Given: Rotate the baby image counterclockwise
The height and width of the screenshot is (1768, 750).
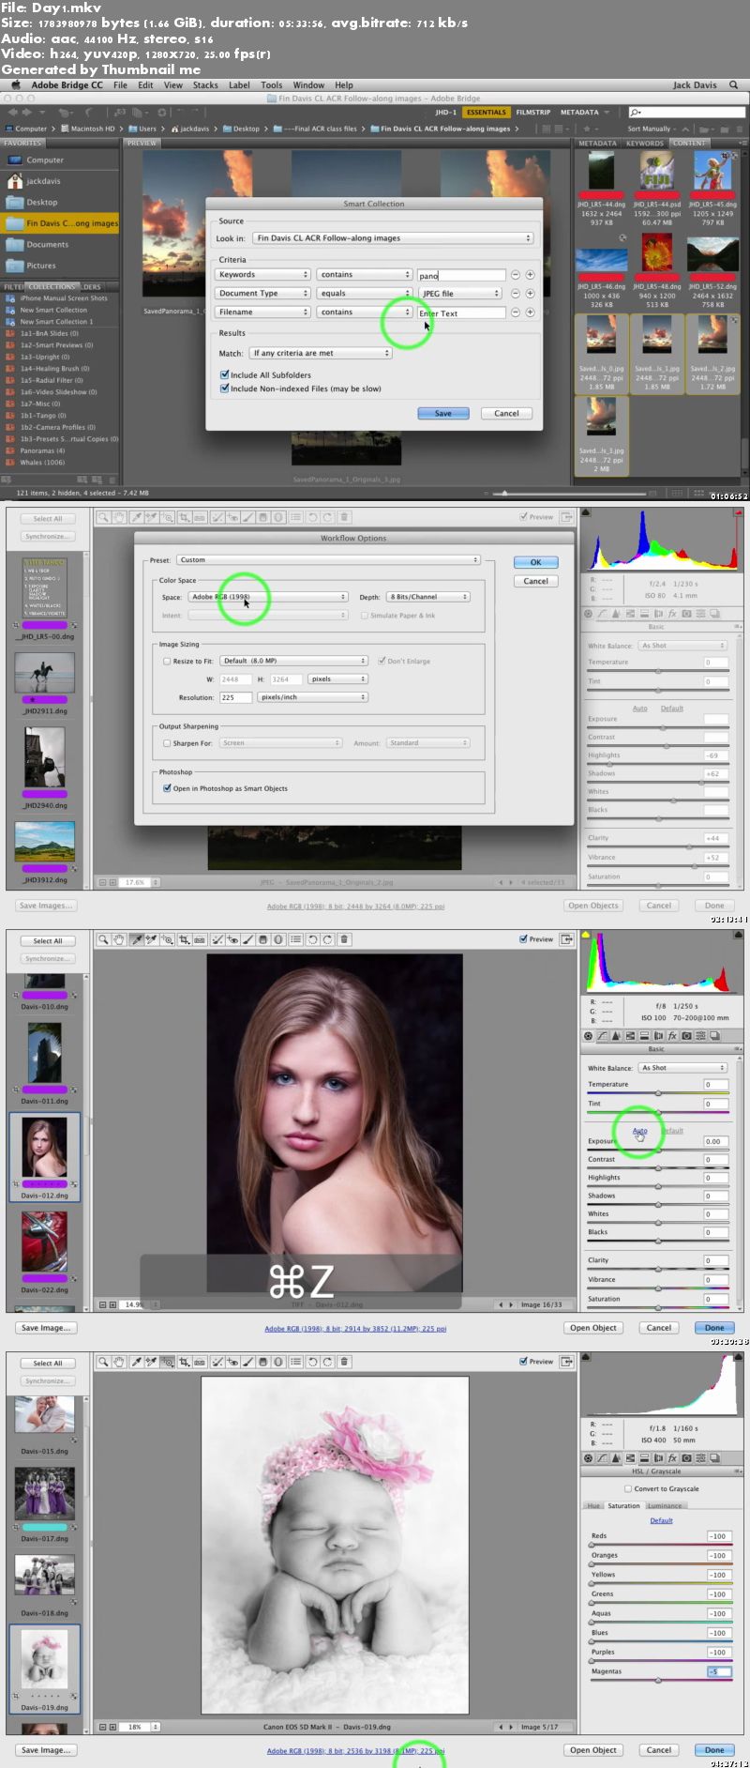Looking at the screenshot, I should (x=312, y=1362).
